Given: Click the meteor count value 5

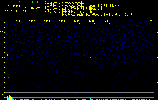Looking at the screenshot, I should click(36, 11).
